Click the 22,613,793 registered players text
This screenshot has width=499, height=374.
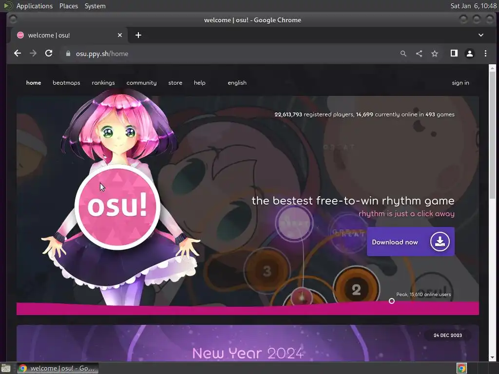tap(314, 114)
